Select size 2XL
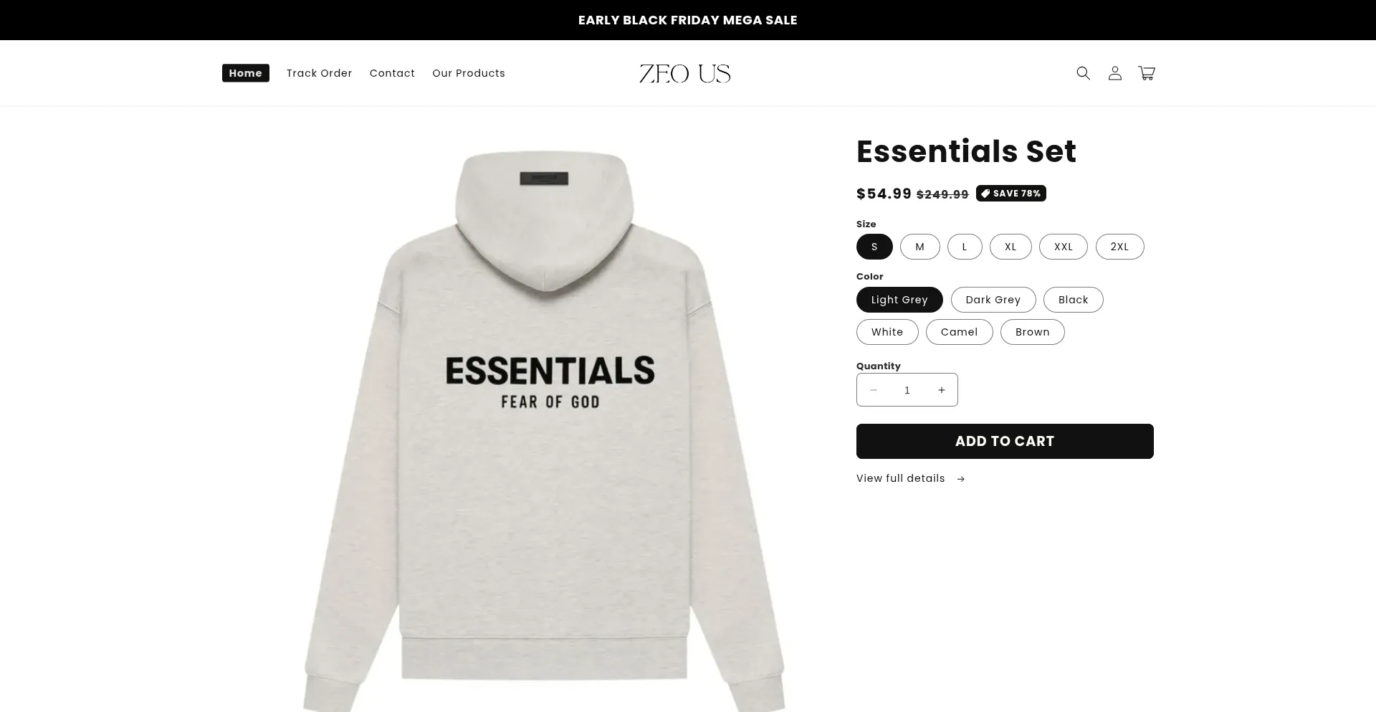 [1119, 246]
